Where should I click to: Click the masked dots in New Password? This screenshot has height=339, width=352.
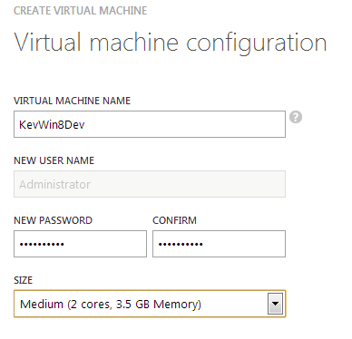coord(42,244)
